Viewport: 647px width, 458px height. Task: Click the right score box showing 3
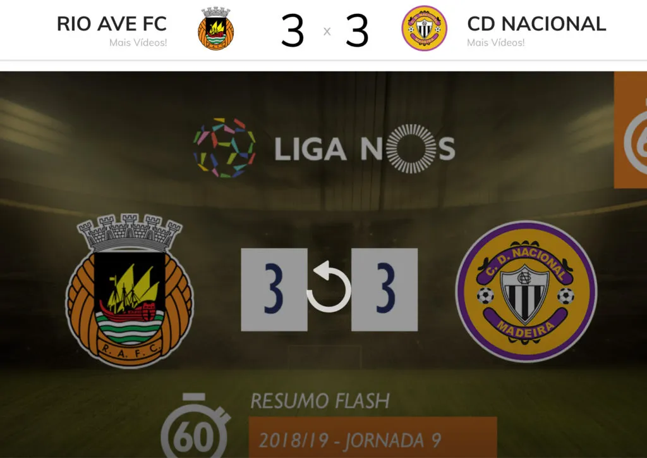(x=384, y=290)
